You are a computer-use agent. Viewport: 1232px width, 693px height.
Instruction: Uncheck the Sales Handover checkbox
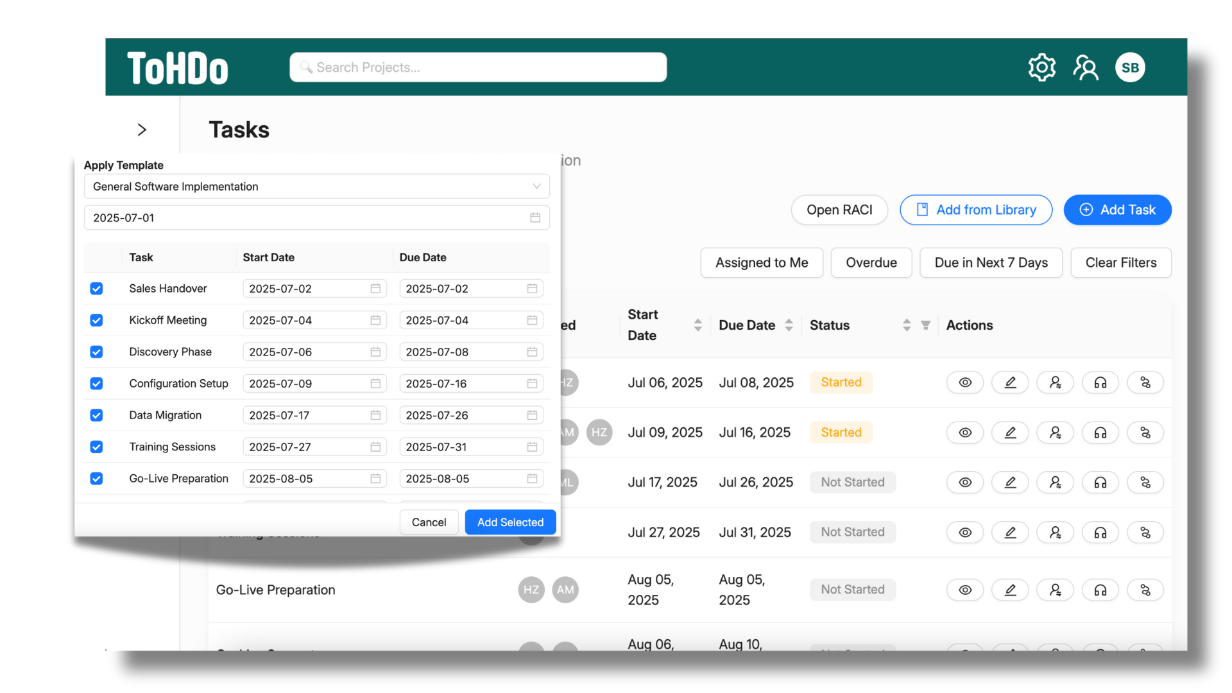[96, 289]
